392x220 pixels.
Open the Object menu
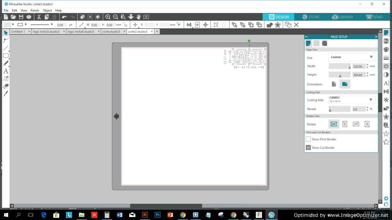[47, 10]
